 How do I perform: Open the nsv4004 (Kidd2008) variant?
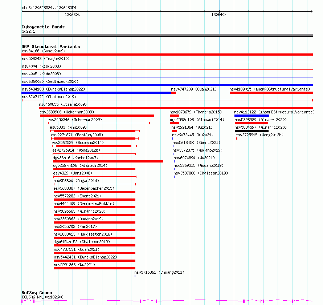click(41, 66)
